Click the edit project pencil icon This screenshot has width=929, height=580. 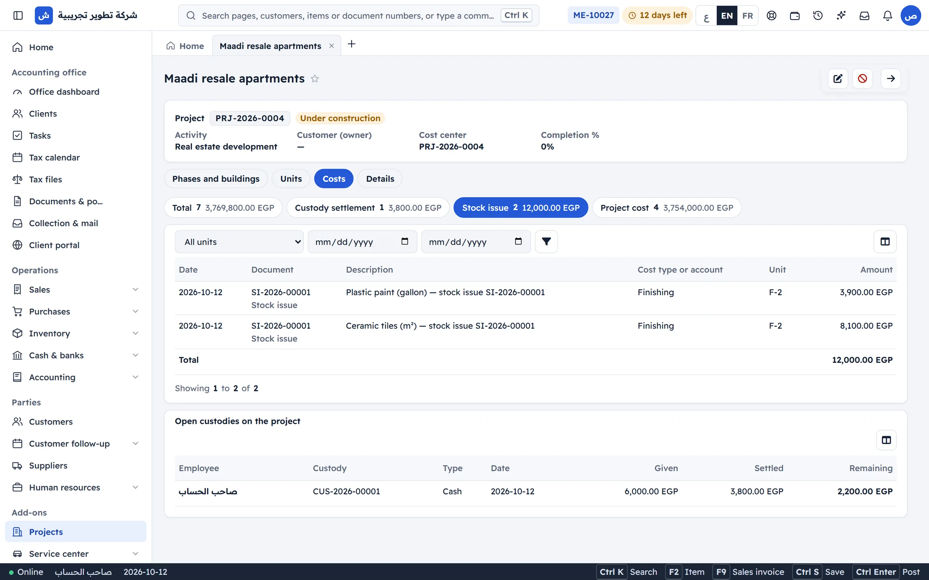tap(838, 78)
